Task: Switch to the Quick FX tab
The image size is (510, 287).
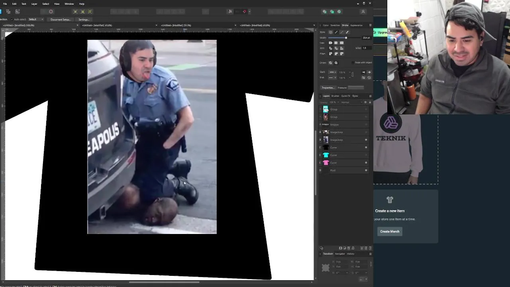Action: pyautogui.click(x=345, y=96)
